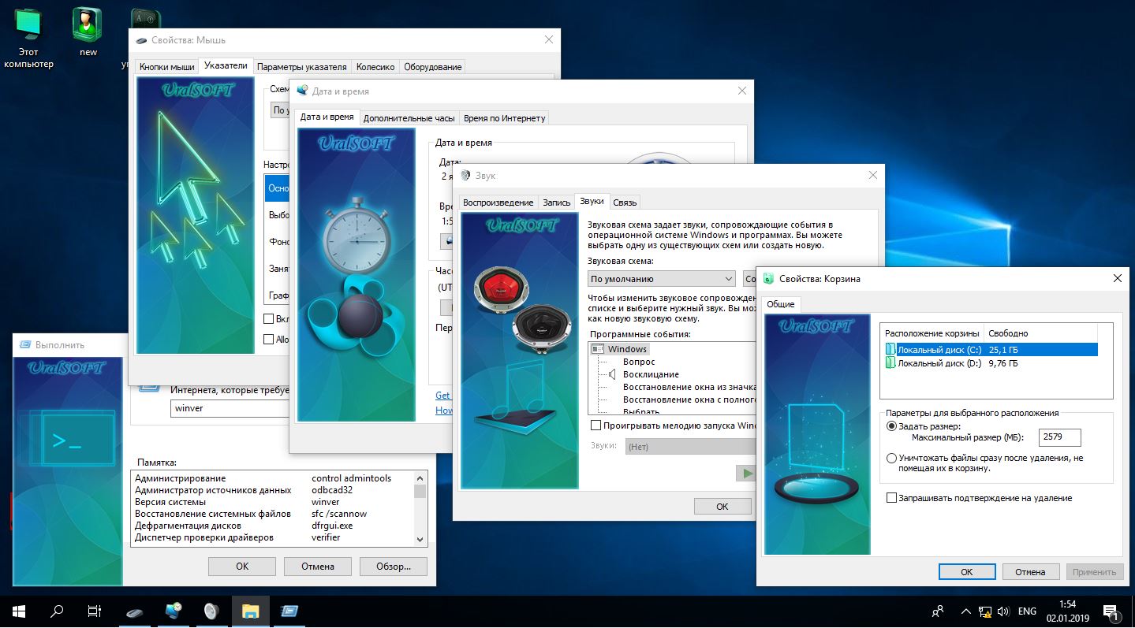
Task: Switch to the 'Кнопки мыши' tab
Action: [166, 67]
